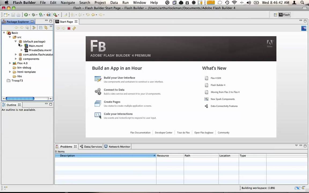Open the Flex Documentation link

coord(140,132)
